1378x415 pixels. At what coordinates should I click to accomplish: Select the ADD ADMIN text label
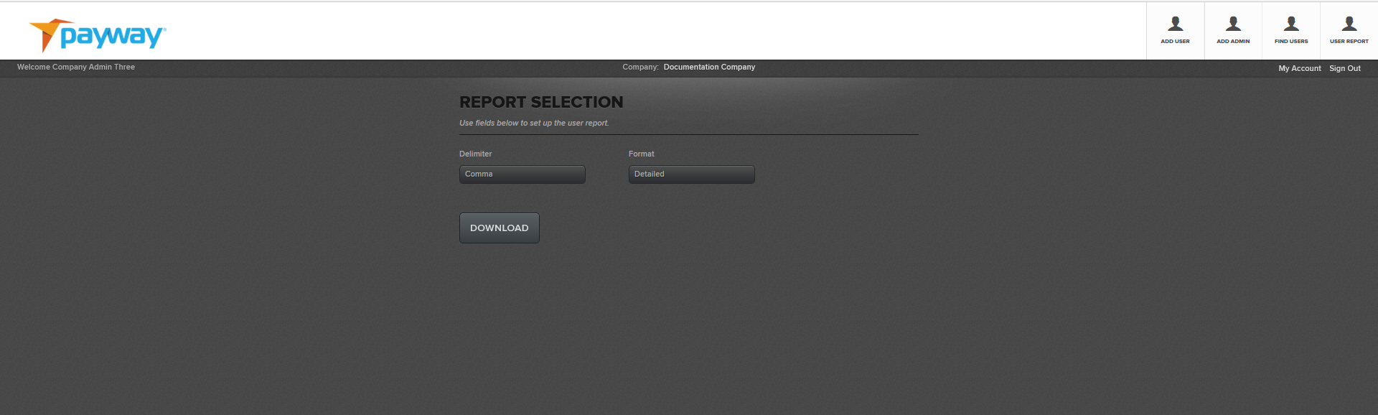[1233, 42]
